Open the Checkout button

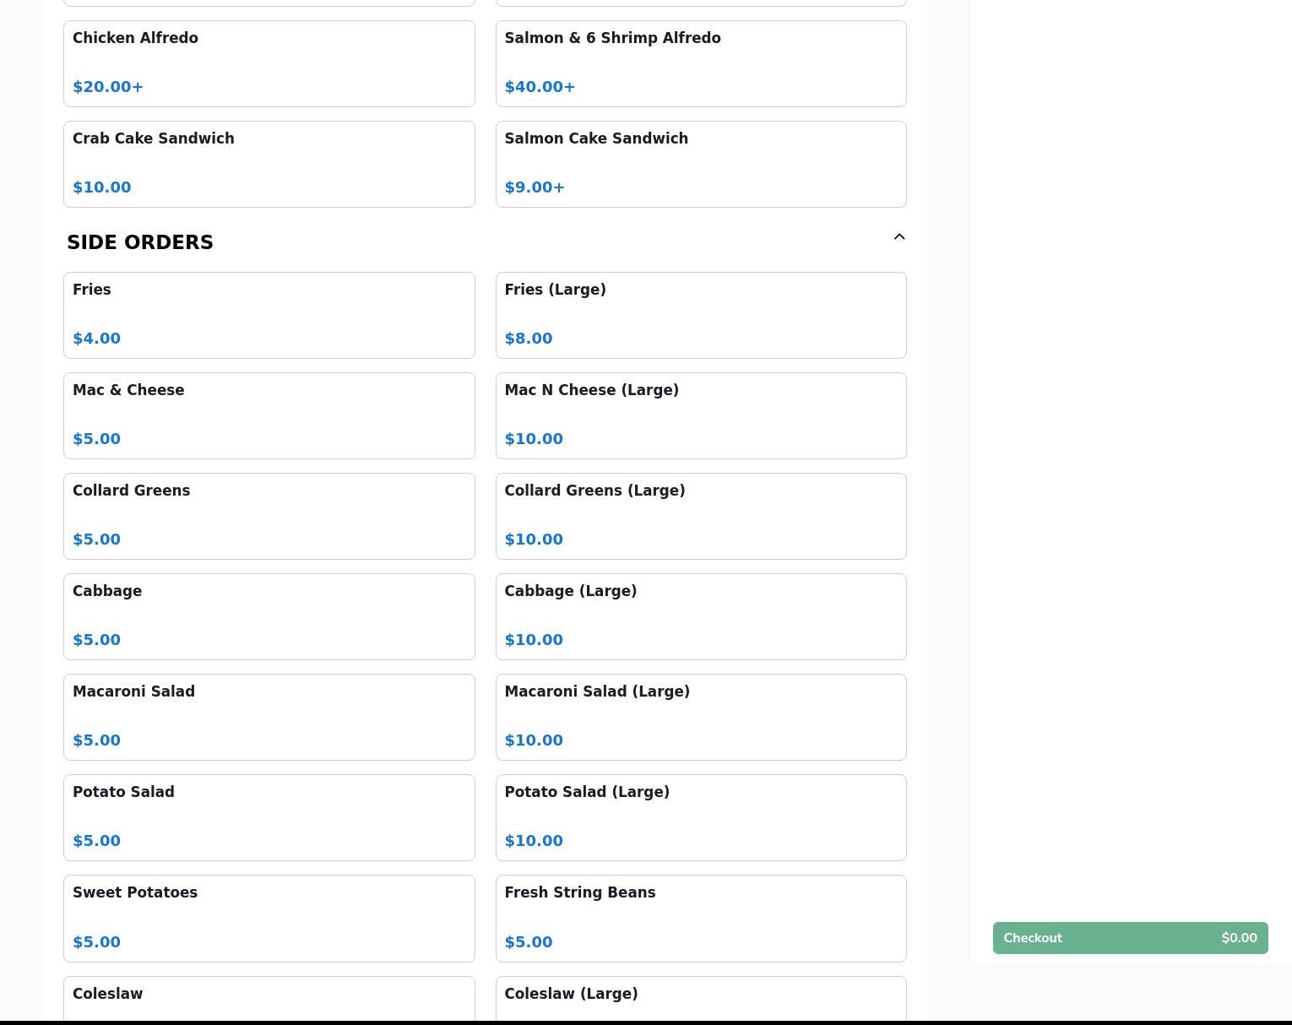tap(1130, 938)
